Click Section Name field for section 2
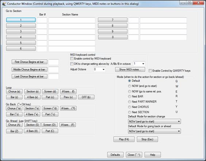This screenshot has width=206, height=161. pyautogui.click(x=72, y=26)
